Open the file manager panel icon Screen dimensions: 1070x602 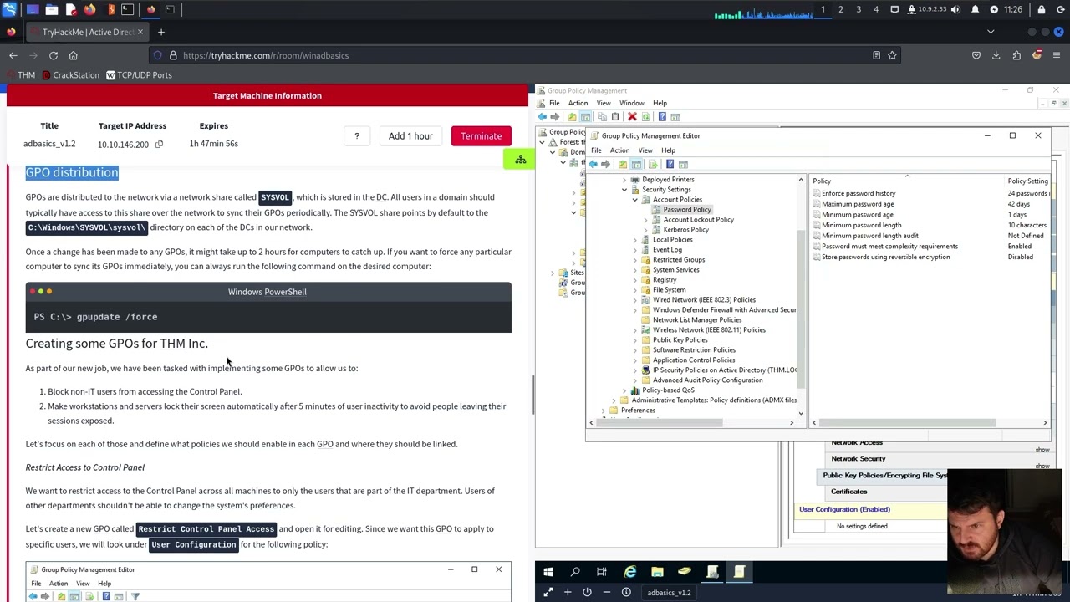52,9
